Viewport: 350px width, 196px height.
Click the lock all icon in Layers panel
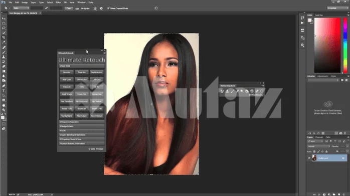pos(326,151)
